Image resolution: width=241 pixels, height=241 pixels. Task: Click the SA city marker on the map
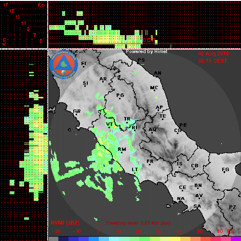tap(197, 206)
